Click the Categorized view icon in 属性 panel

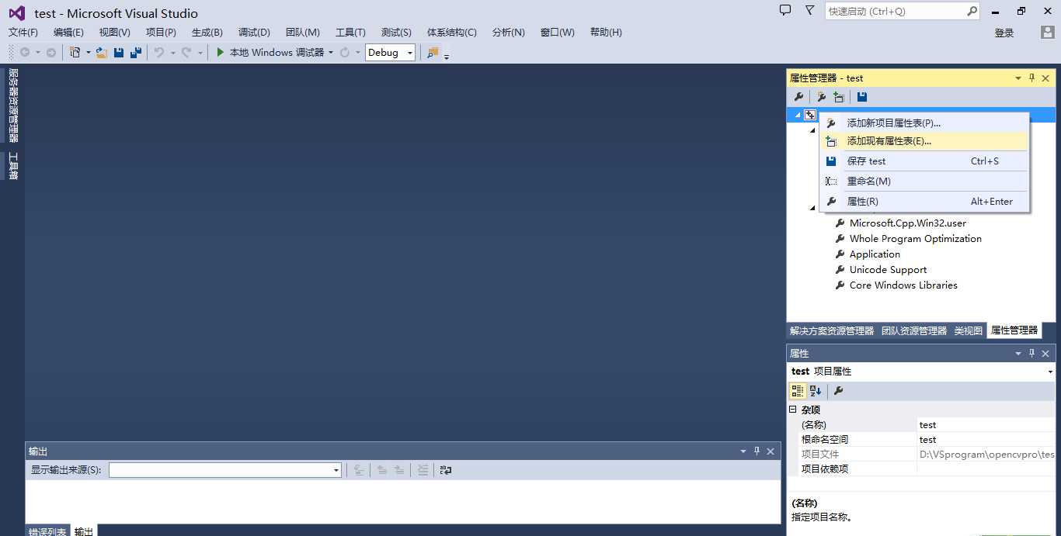(x=798, y=391)
